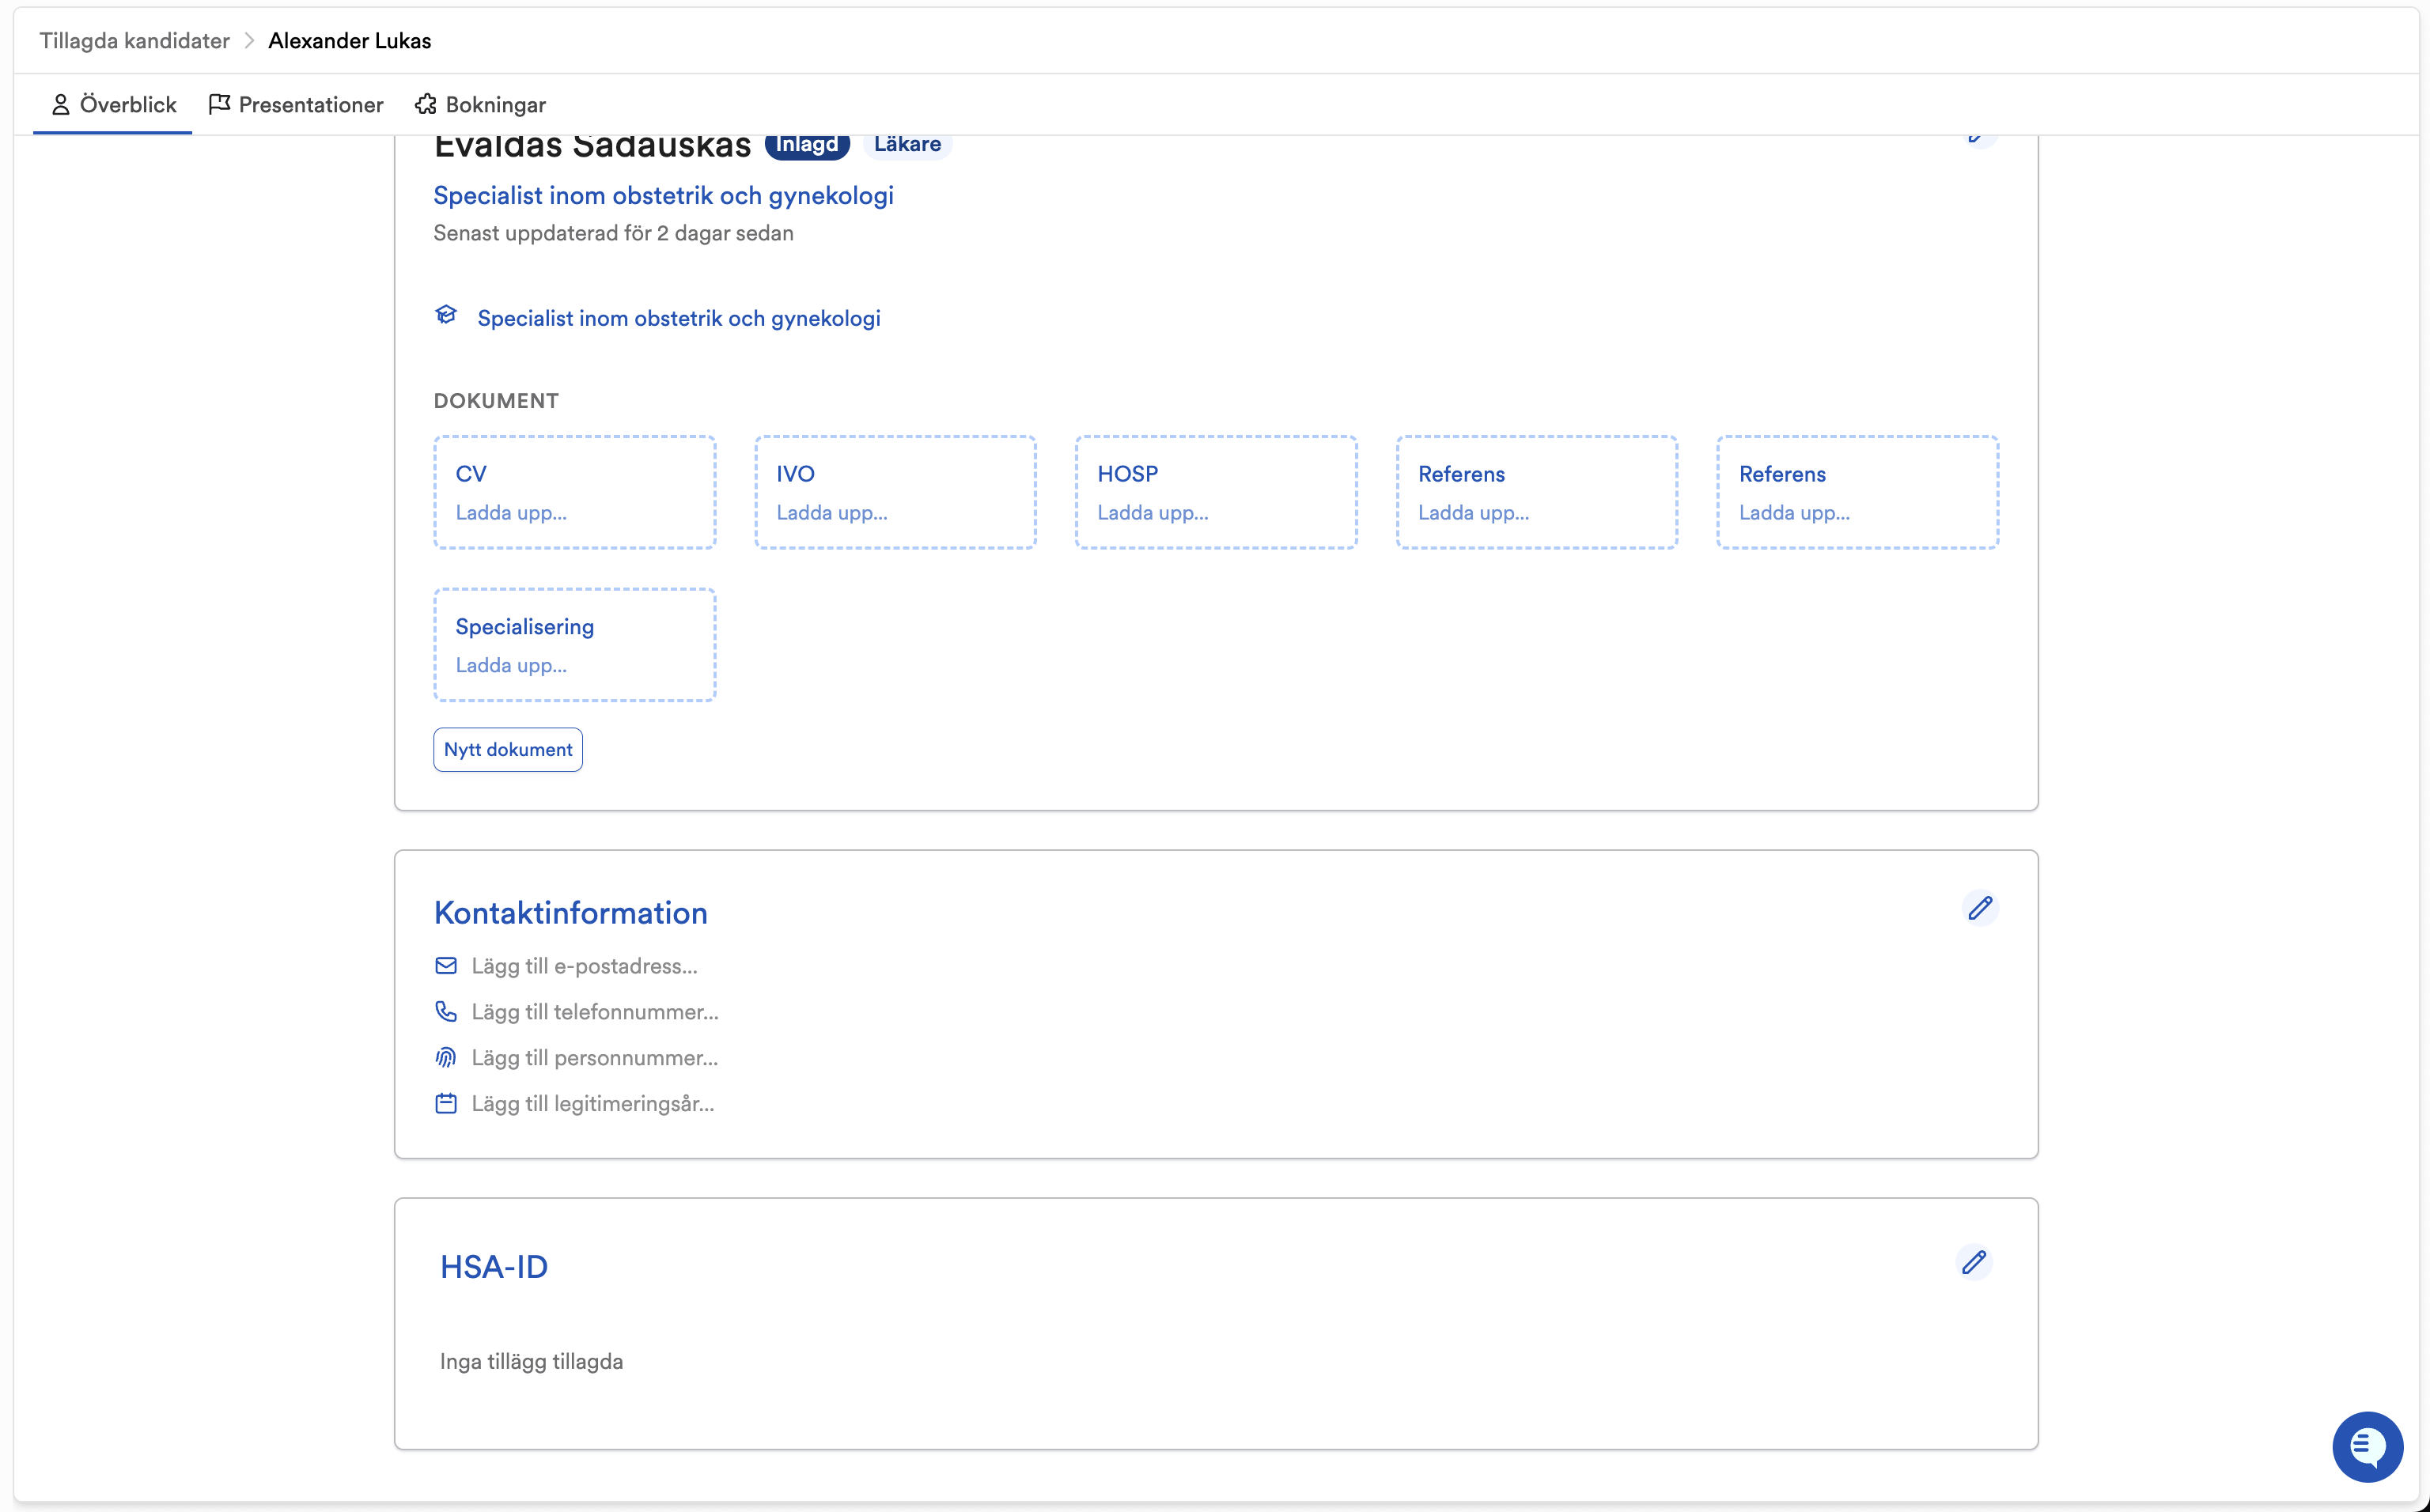Click Senast uppdaterad för 2 dagar sedan
2430x1512 pixels.
(613, 233)
